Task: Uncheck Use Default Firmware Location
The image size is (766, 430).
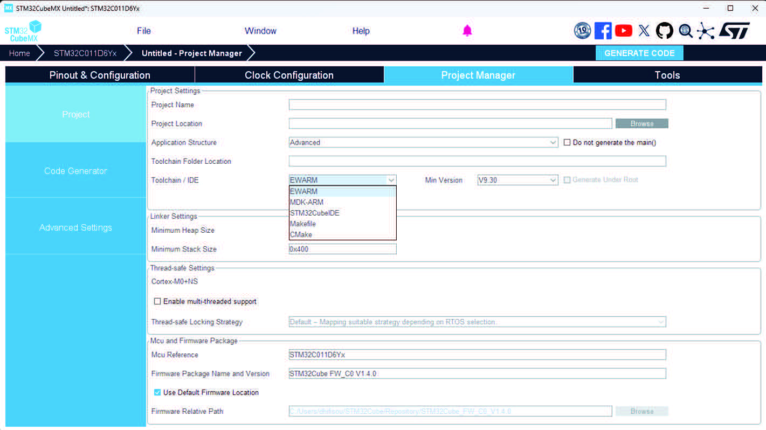Action: [x=157, y=392]
